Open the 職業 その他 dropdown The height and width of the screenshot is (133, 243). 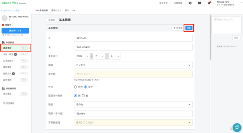pyautogui.click(x=133, y=105)
